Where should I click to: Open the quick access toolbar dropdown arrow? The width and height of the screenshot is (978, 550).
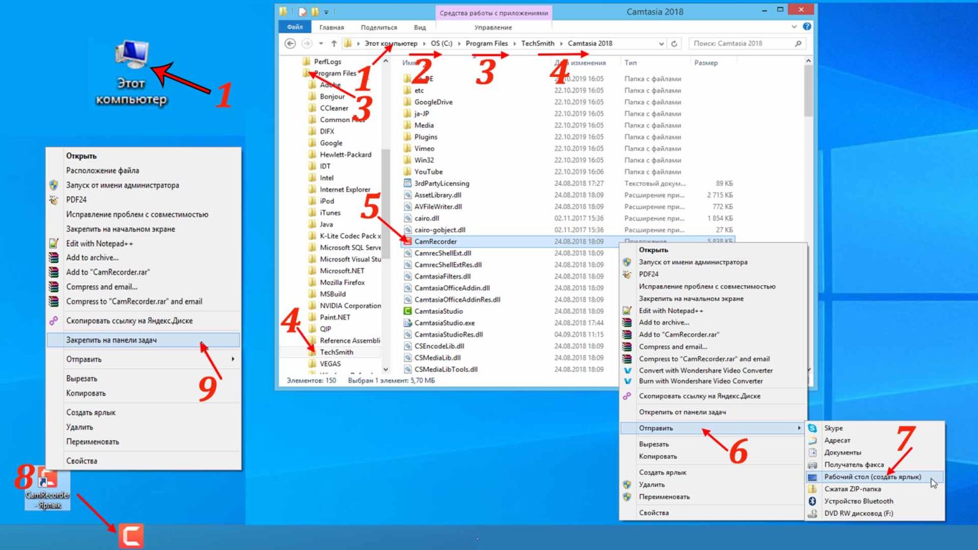click(326, 11)
